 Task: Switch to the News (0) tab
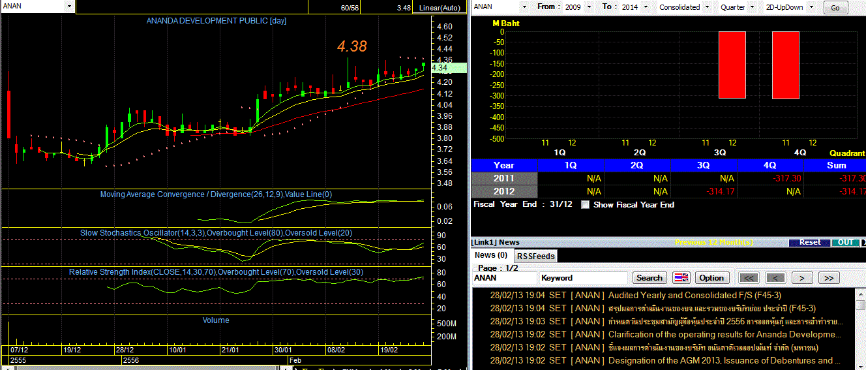click(491, 255)
